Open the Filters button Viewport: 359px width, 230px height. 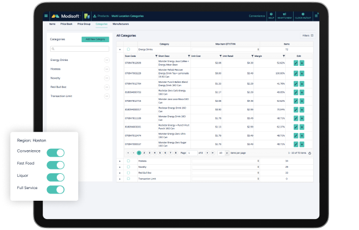[308, 35]
